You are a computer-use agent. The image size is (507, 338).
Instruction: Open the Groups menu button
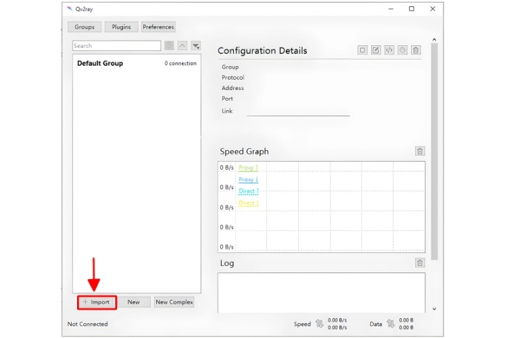tap(84, 27)
